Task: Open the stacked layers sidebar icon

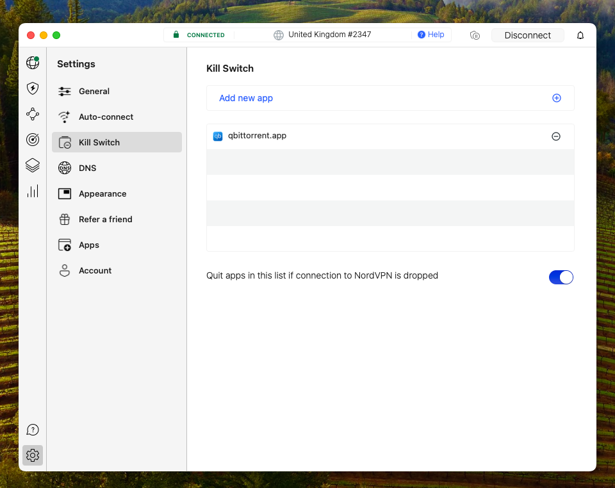Action: click(33, 165)
